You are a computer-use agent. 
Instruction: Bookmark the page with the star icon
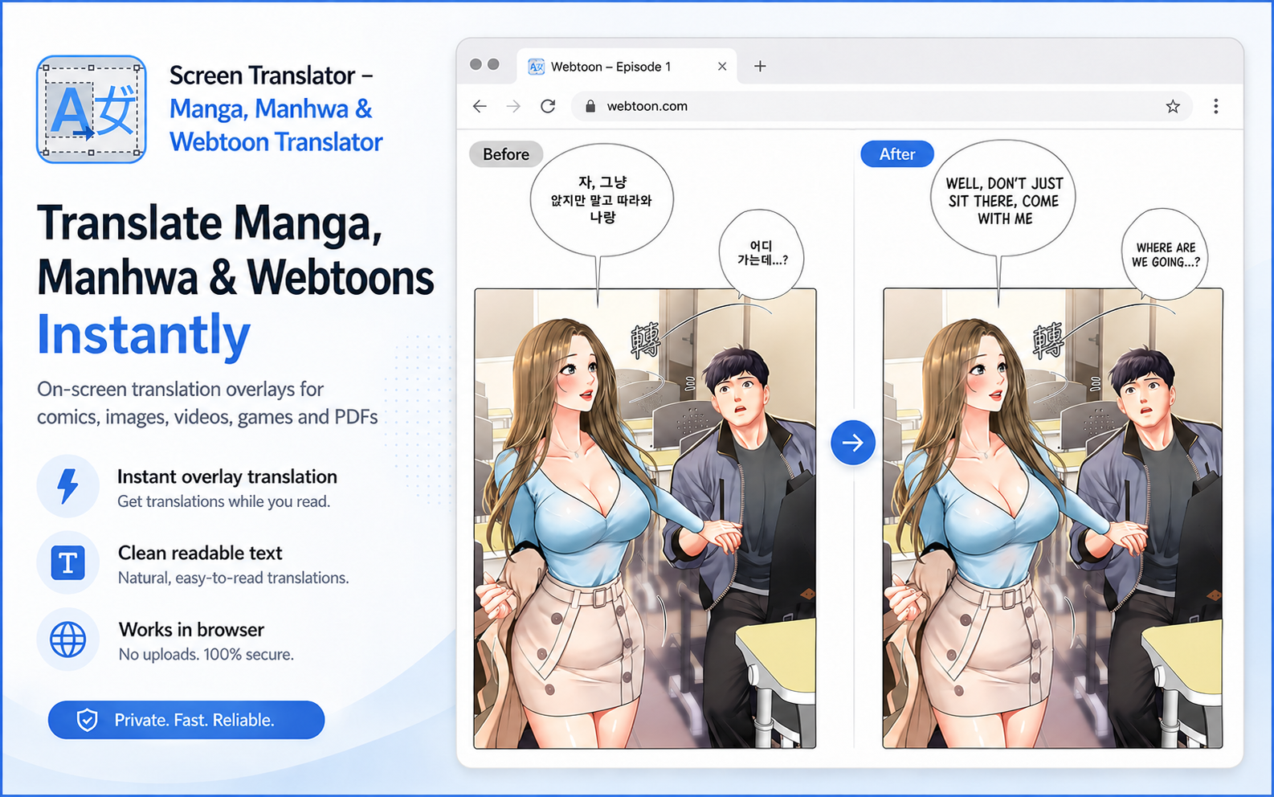pyautogui.click(x=1173, y=106)
